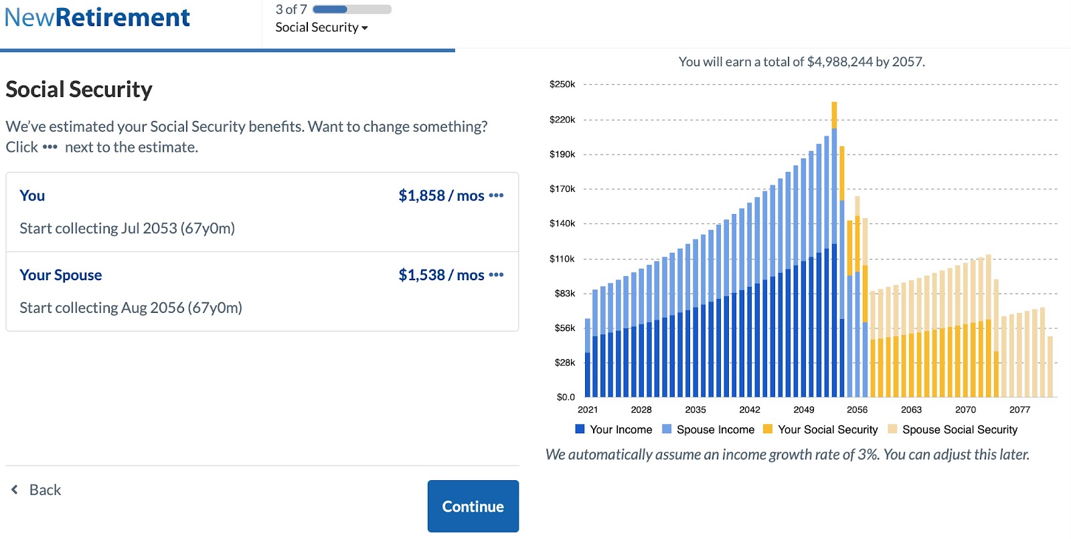Toggle Spouse Income legend swatch
This screenshot has width=1071, height=539.
coord(667,429)
